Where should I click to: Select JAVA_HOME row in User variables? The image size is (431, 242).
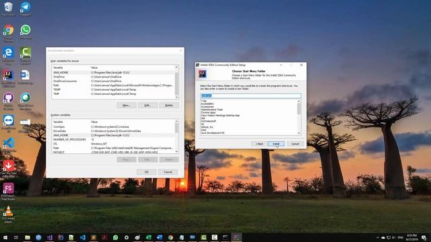[x=113, y=73]
